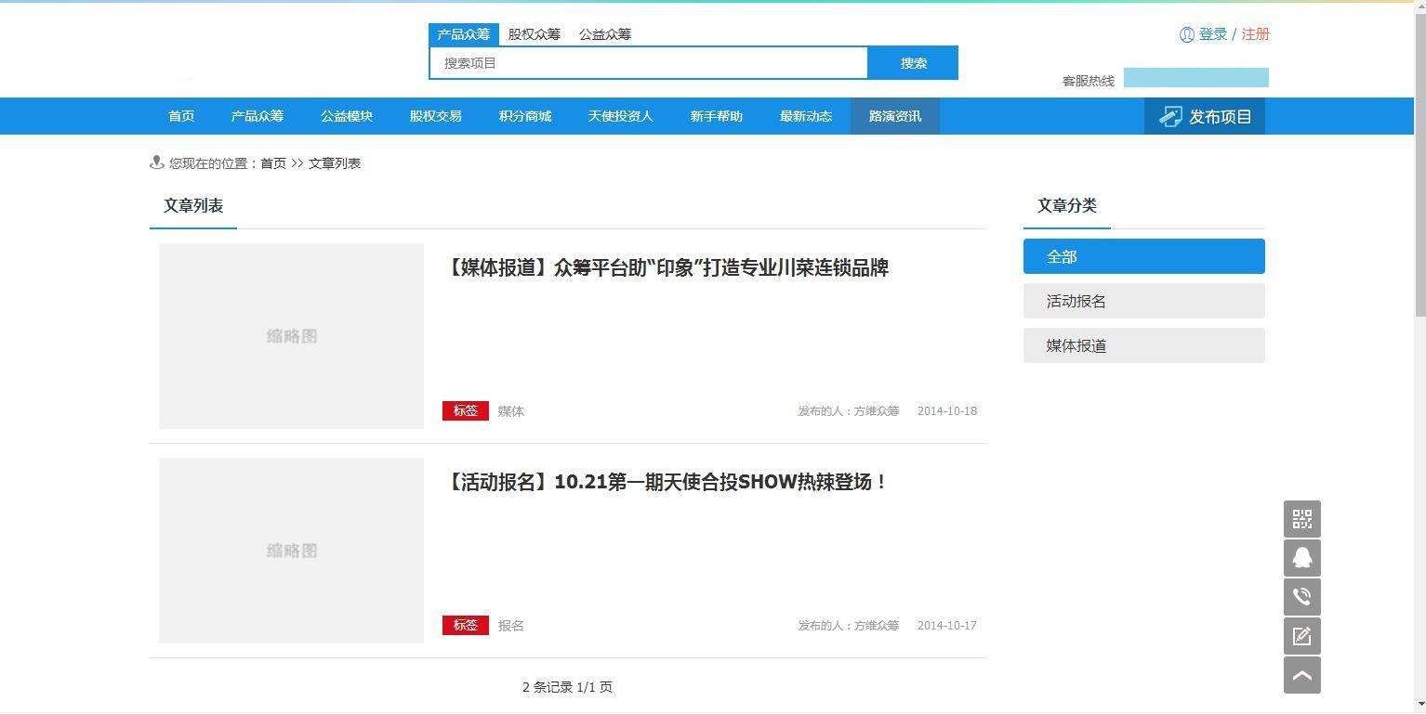Click the QQ penguin chat icon
Image resolution: width=1426 pixels, height=714 pixels.
pos(1301,558)
